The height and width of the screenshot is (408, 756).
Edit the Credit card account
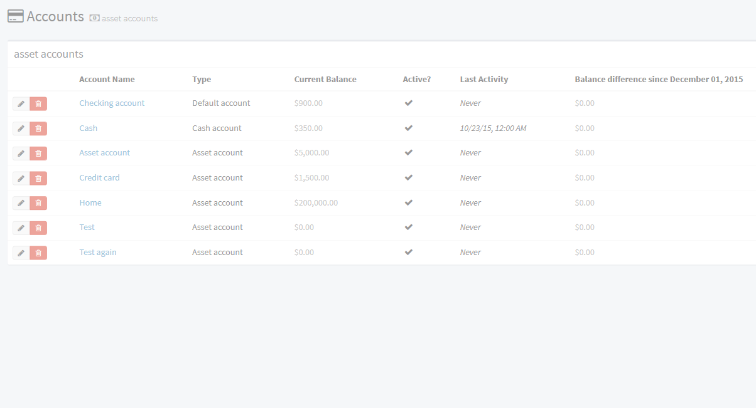pos(21,178)
